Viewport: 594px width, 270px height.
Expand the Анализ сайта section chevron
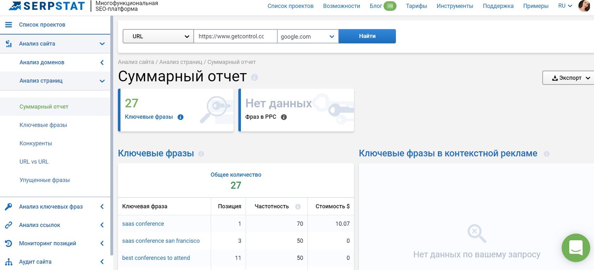102,44
